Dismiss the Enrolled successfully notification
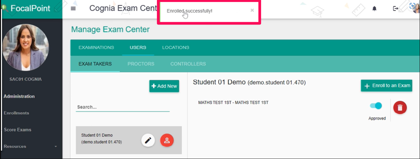Viewport: 420px width, 159px height. pos(252,10)
